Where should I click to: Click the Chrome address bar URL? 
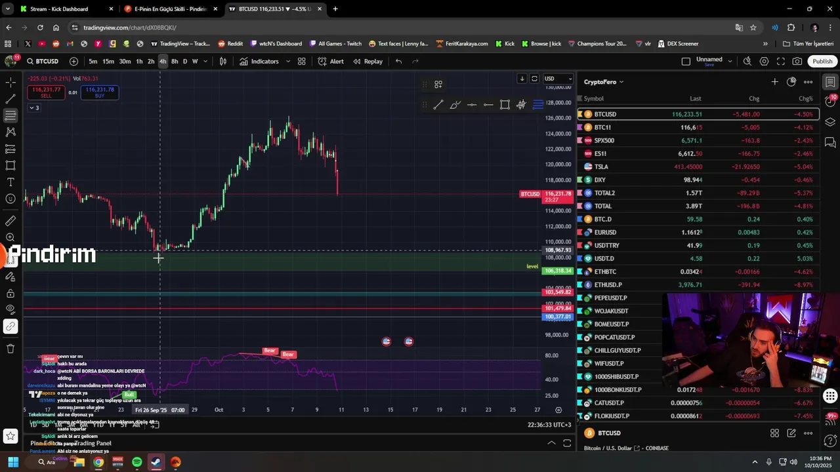129,28
